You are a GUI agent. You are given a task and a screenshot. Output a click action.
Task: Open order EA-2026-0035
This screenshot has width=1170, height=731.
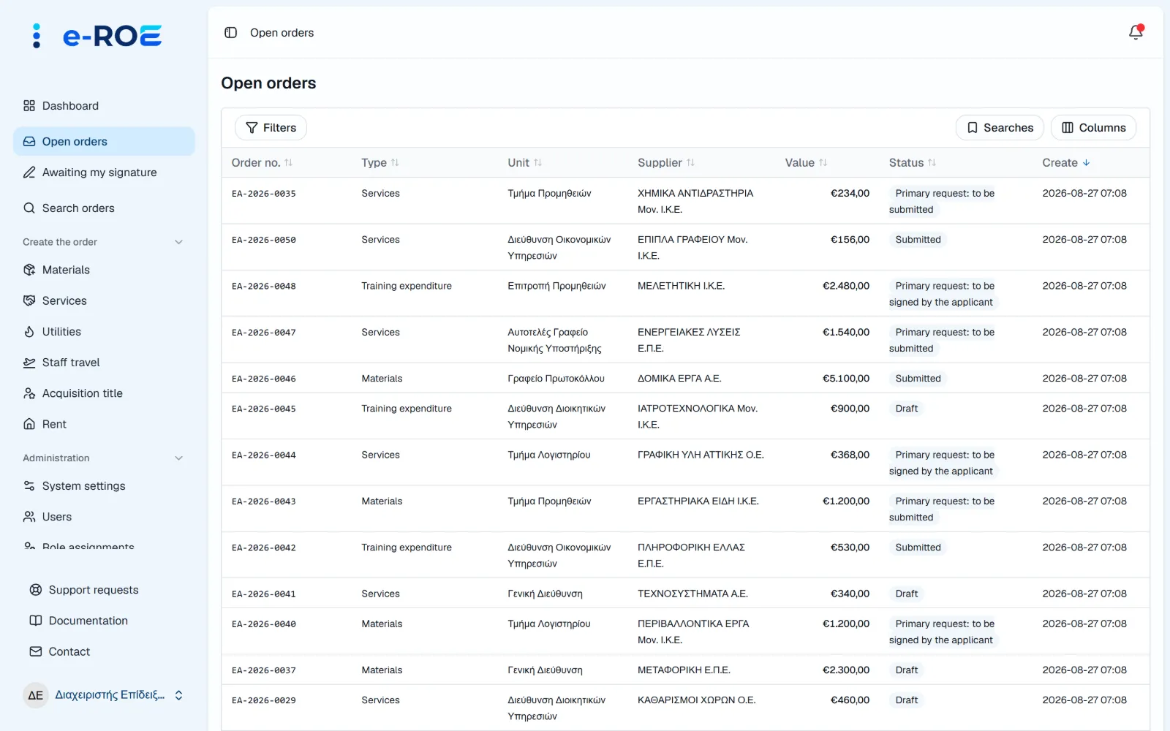click(264, 194)
